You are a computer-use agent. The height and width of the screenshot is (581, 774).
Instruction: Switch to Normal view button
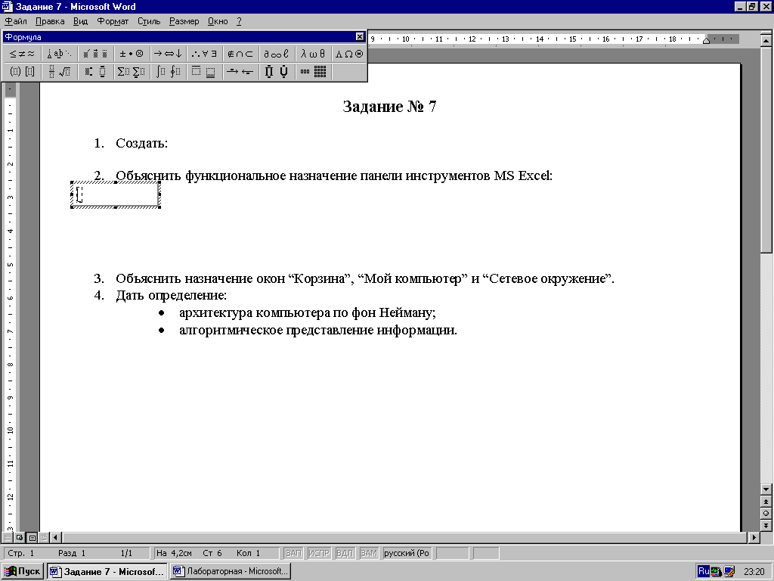click(x=8, y=537)
